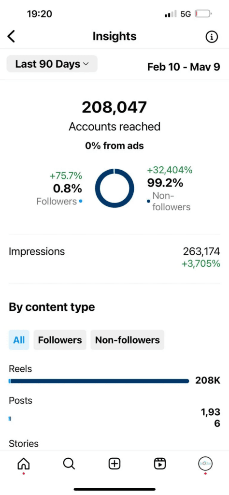Switch to the Non-followers filter tab
The height and width of the screenshot is (495, 229).
pos(128,340)
